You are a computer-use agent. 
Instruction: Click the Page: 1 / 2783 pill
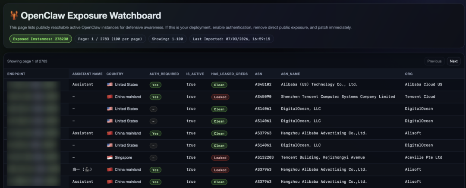tap(110, 39)
